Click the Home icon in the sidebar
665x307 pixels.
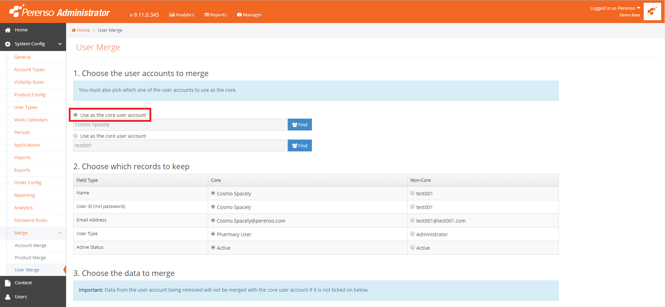click(8, 30)
